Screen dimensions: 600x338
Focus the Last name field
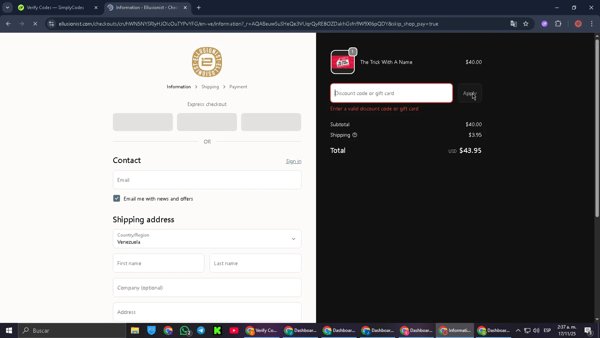[x=255, y=263]
